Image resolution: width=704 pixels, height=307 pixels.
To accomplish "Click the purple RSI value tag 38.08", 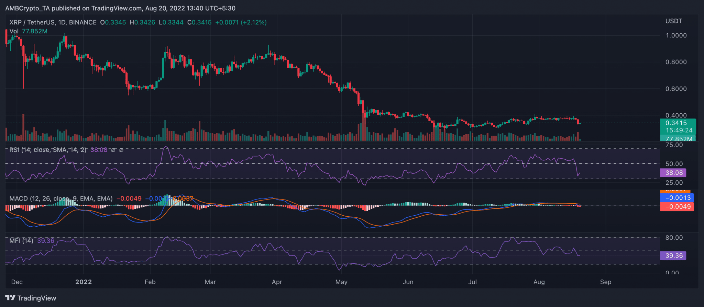I will pos(673,173).
